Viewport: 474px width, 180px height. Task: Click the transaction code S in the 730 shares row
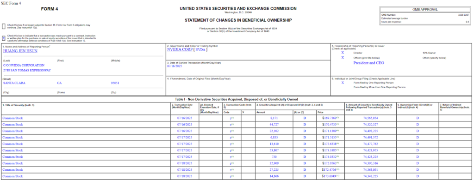click(x=231, y=157)
